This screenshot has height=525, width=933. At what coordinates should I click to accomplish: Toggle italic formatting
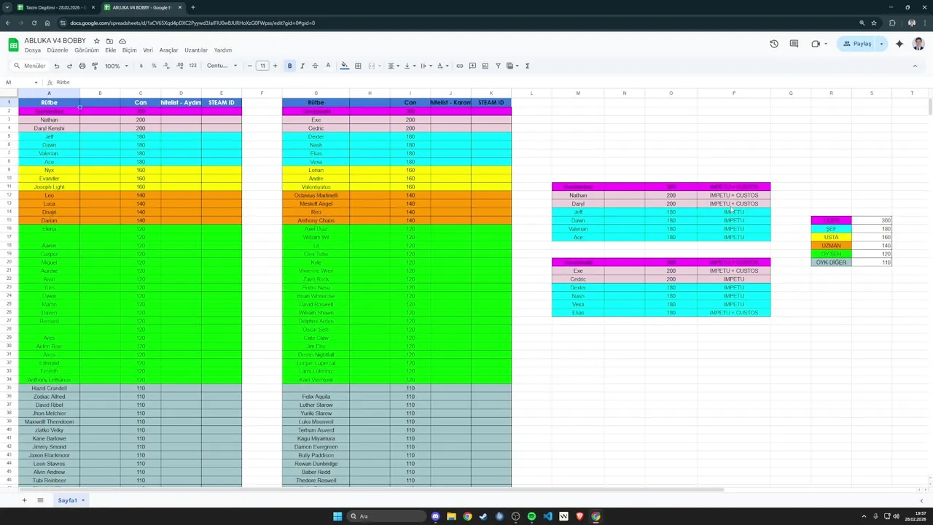point(302,66)
